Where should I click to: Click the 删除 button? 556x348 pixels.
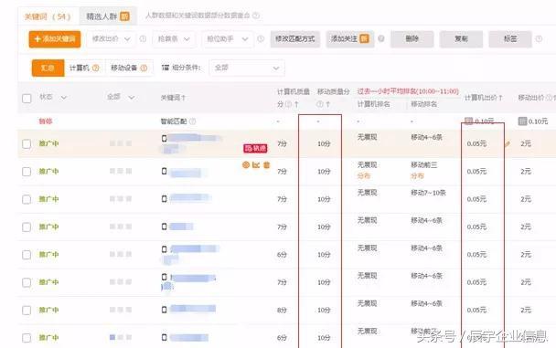(412, 39)
